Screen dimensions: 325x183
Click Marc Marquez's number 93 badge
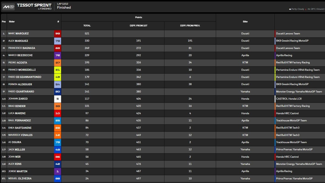tap(57, 34)
